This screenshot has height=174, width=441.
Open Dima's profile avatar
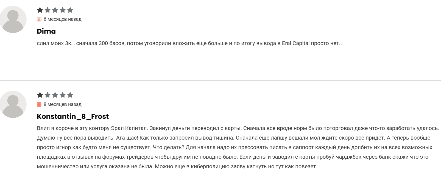coord(13,19)
